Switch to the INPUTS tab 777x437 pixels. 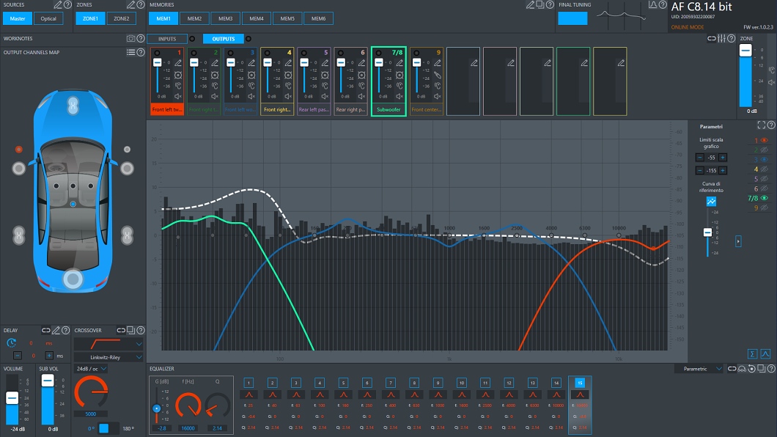point(167,39)
